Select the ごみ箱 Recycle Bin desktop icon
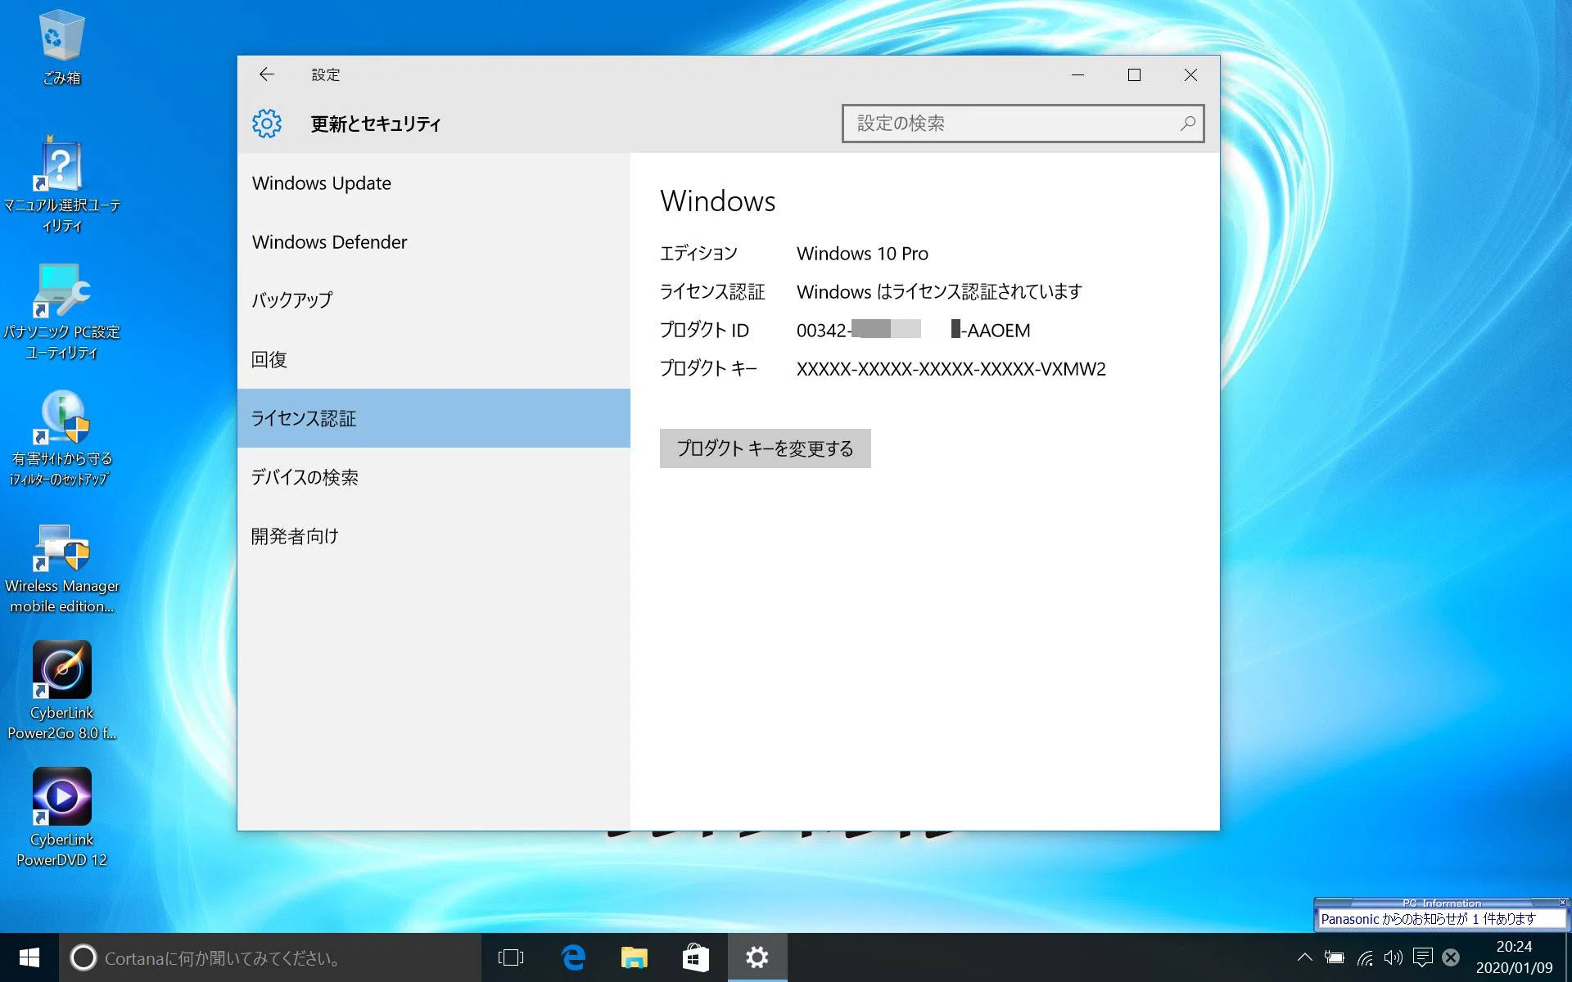 click(x=61, y=47)
